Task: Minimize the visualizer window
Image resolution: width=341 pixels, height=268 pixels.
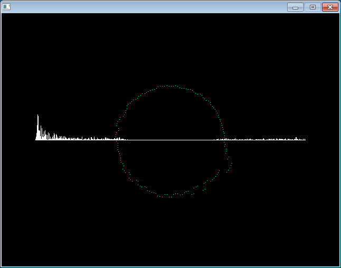Action: [295, 7]
